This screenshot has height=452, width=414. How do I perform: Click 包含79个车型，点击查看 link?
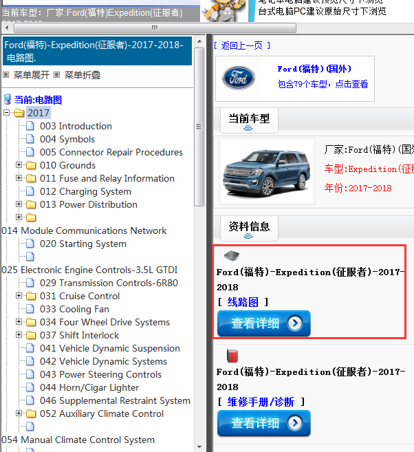click(323, 84)
